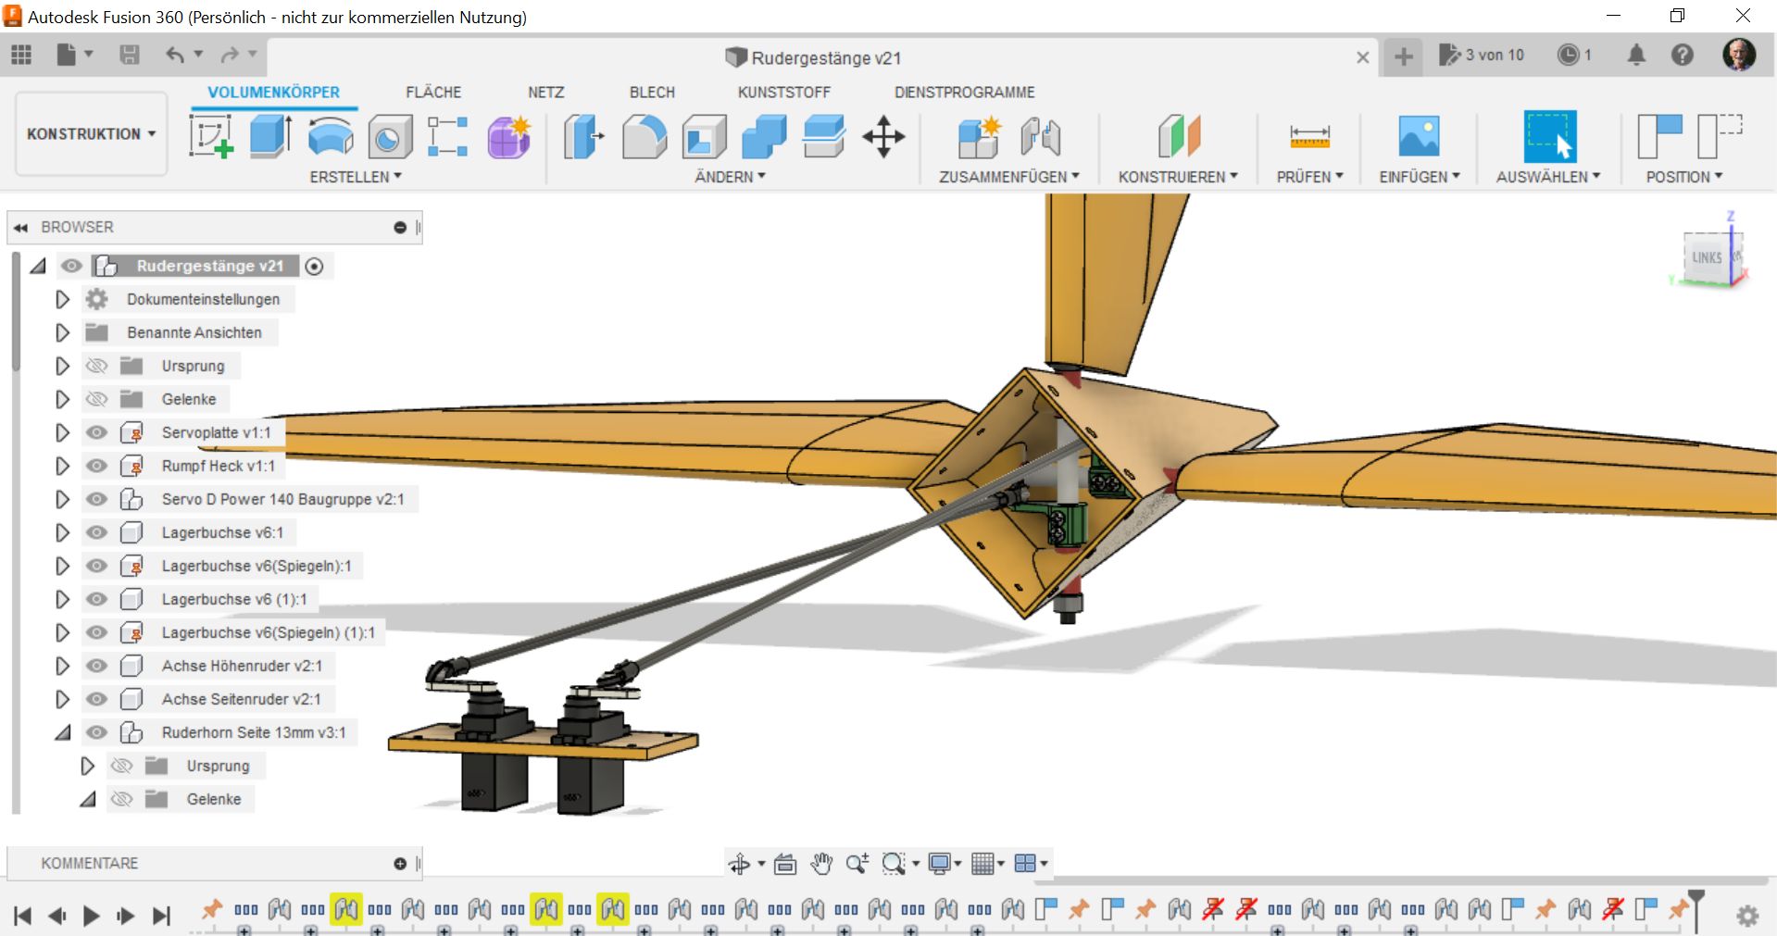
Task: Hide Achse Seitenruder v2:1 component
Action: [96, 699]
